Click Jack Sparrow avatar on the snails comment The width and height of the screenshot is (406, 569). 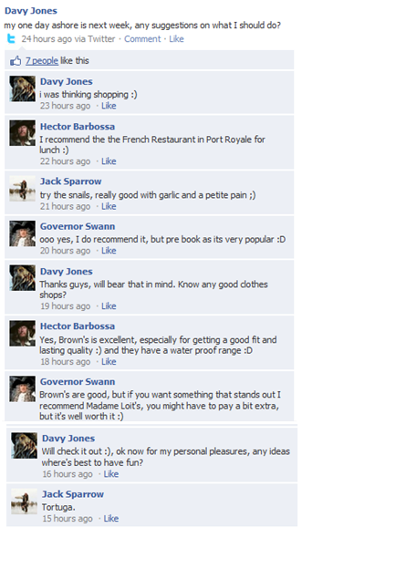click(23, 189)
